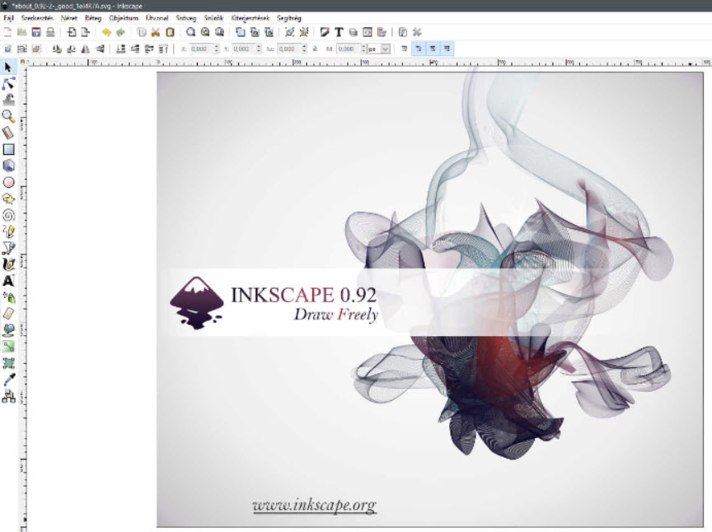The height and width of the screenshot is (532, 712).
Task: Select the Zoom magnifier tool in toolbox
Action: click(x=8, y=116)
